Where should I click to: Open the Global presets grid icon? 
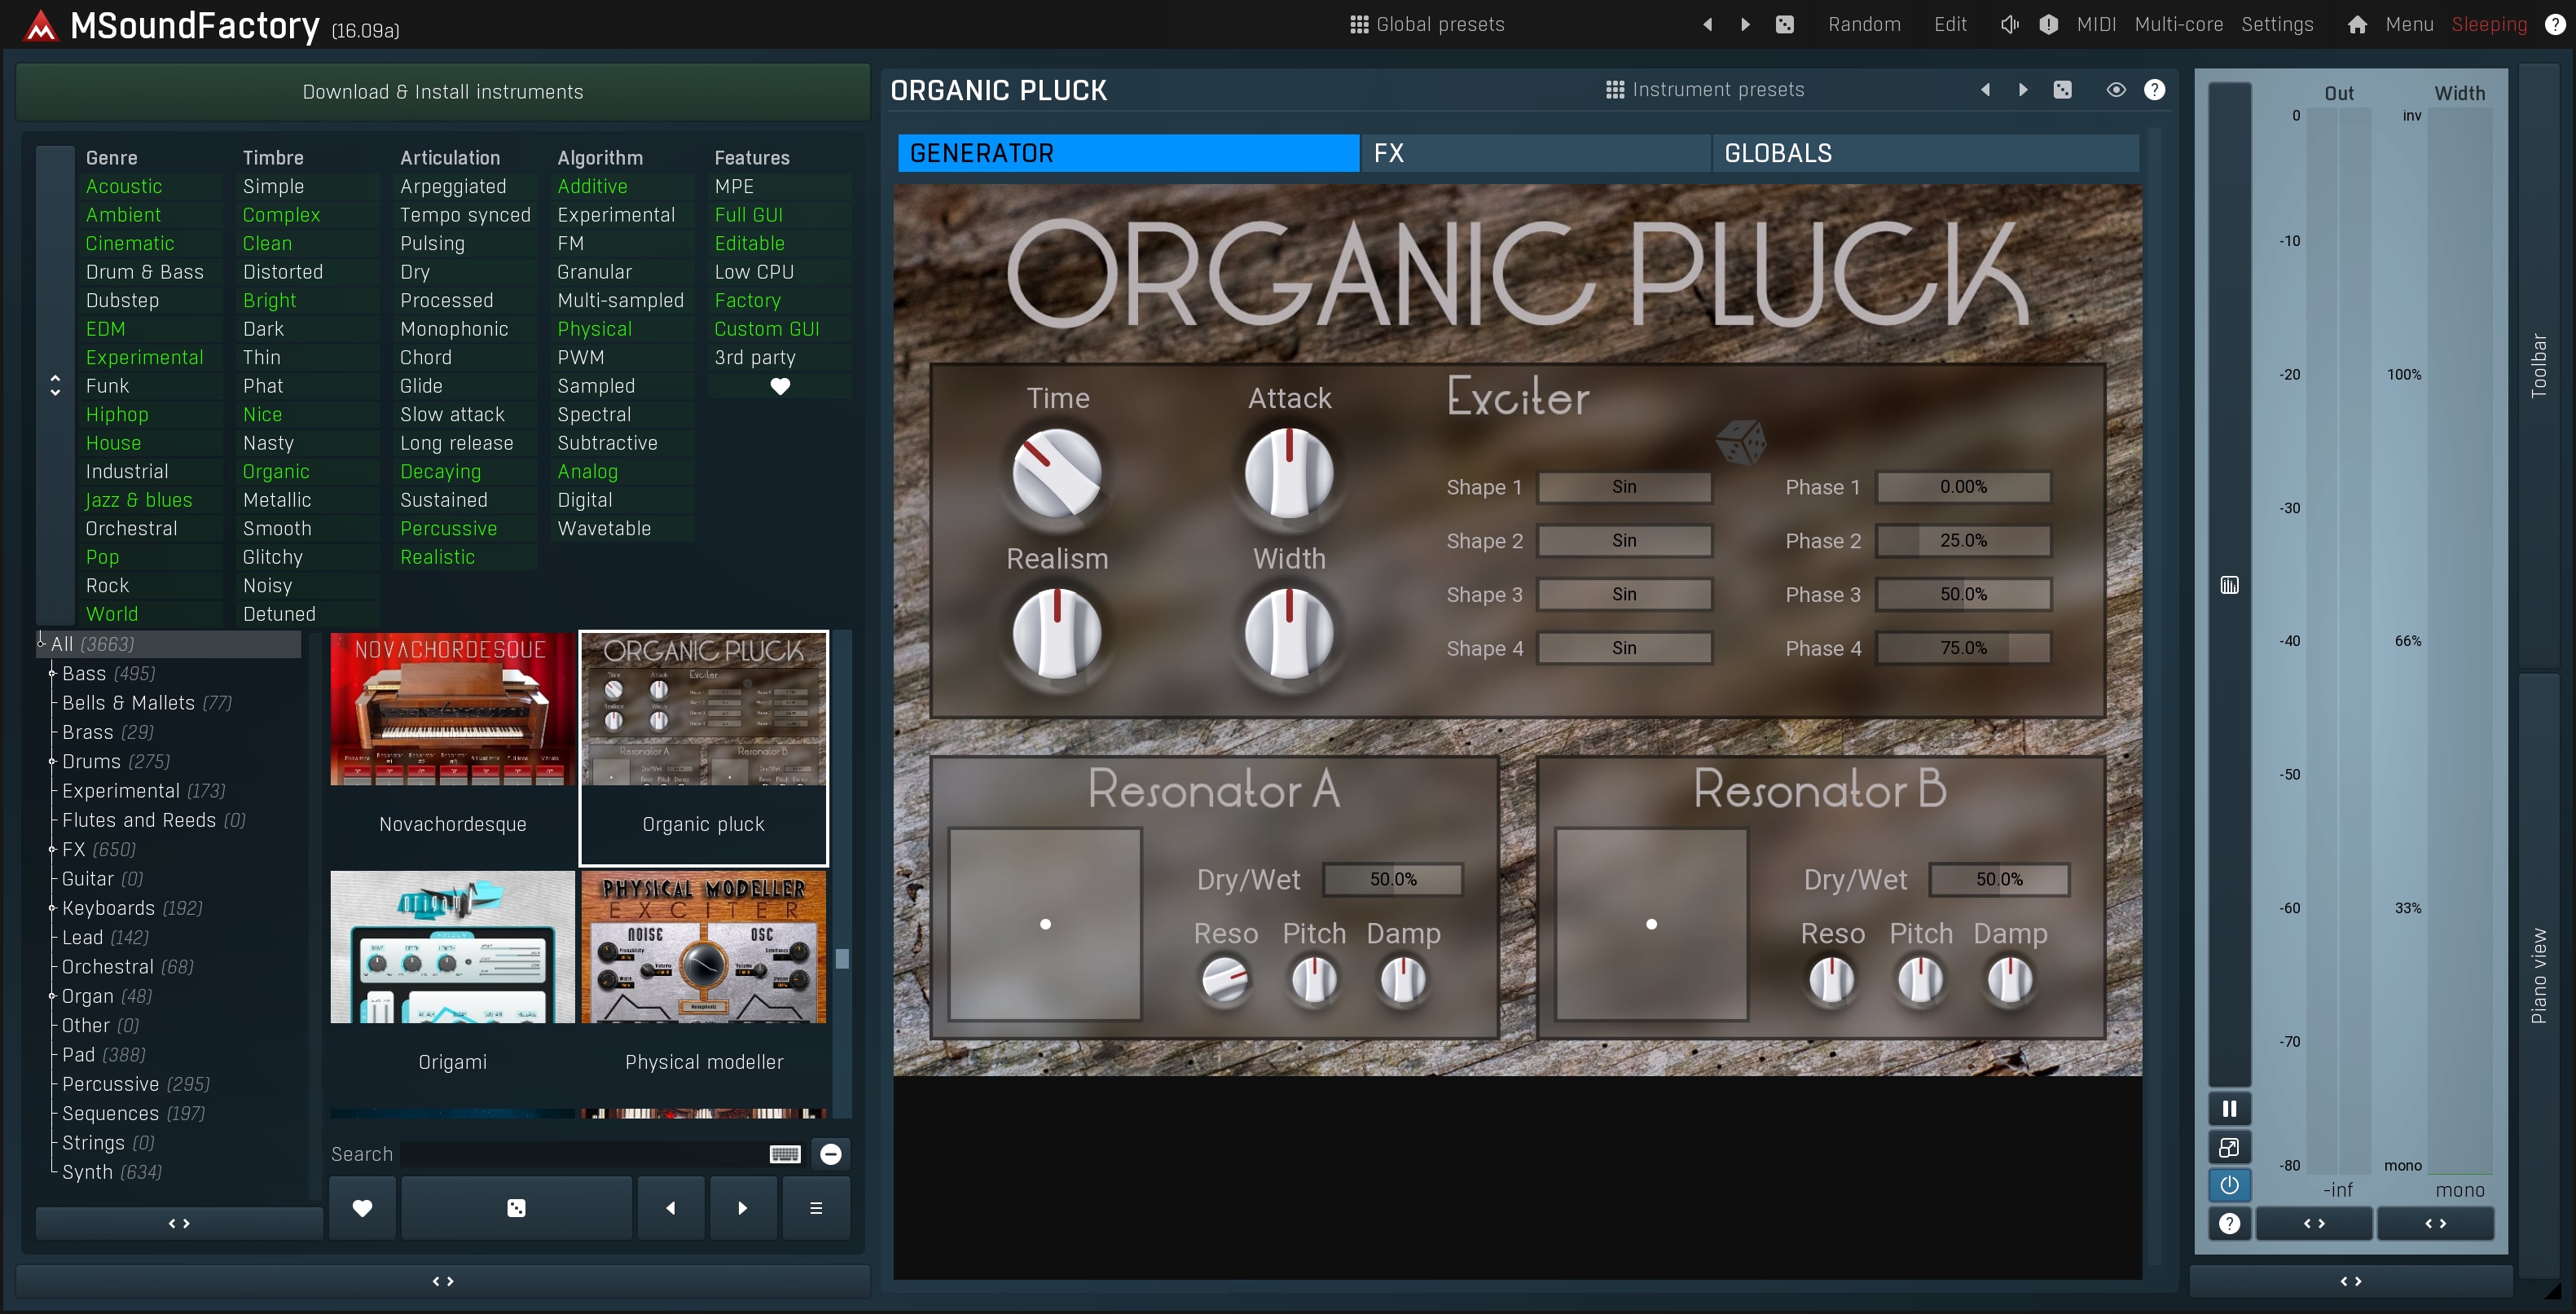[x=1358, y=24]
